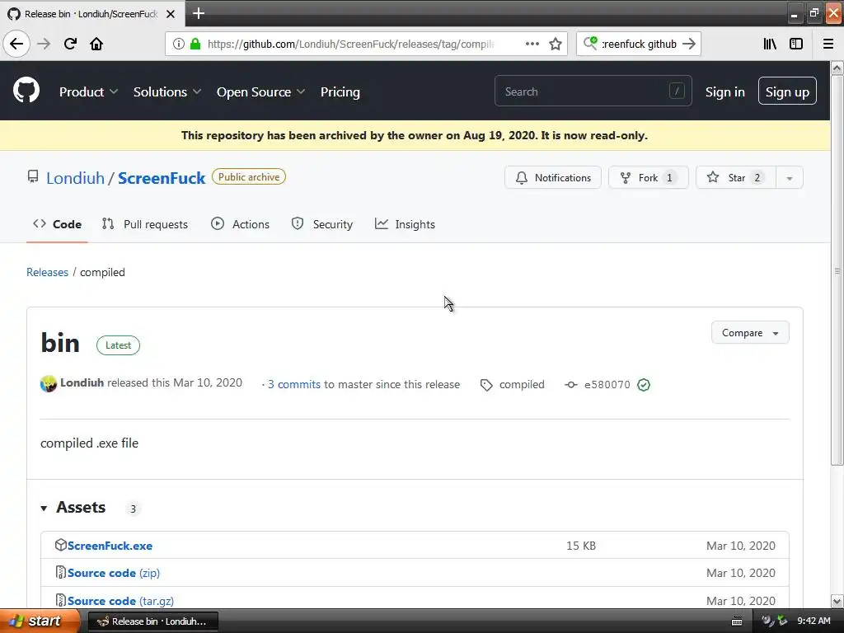Download Source code (zip)

pos(114,573)
